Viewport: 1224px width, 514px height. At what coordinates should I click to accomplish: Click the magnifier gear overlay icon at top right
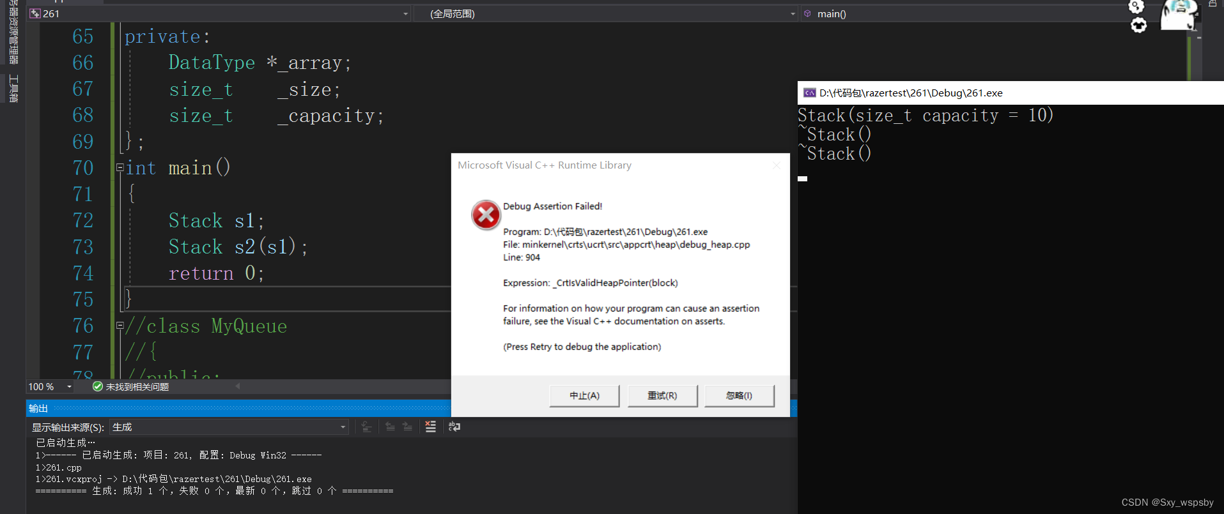pyautogui.click(x=1136, y=6)
